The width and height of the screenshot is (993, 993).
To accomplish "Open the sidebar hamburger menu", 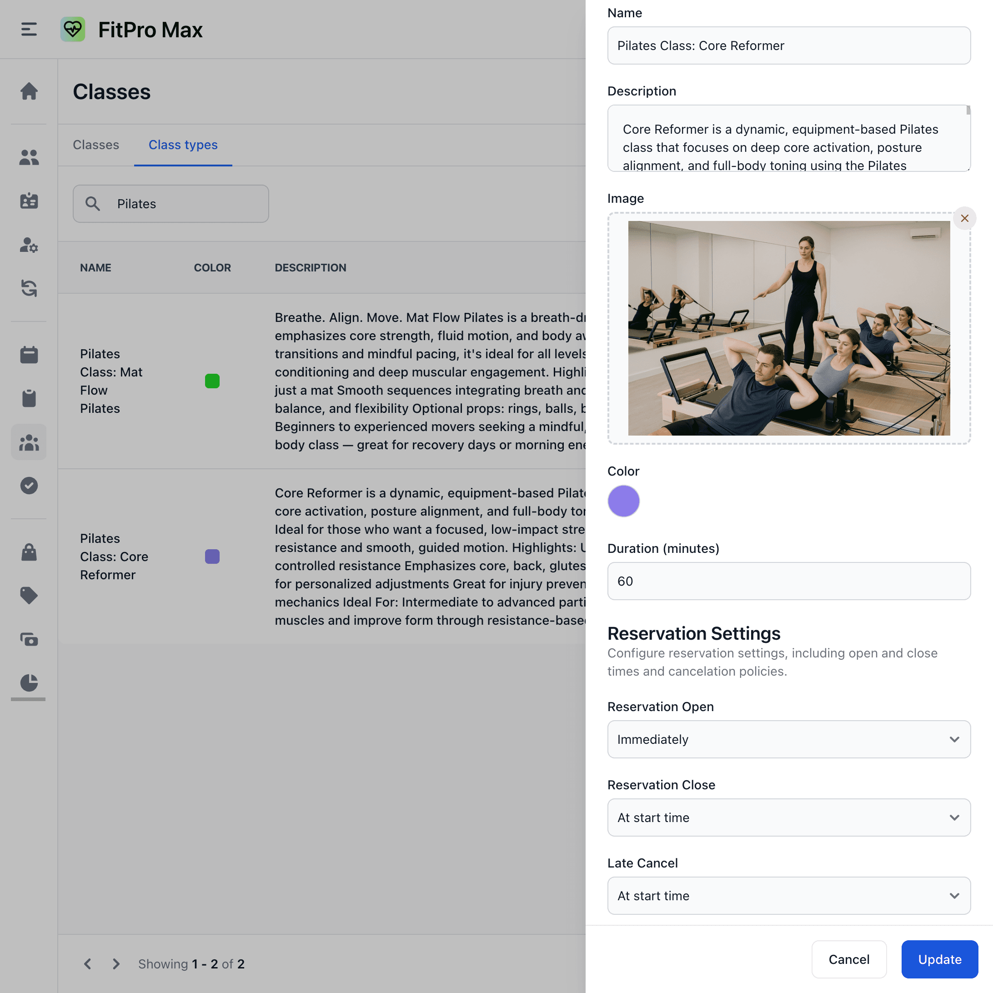I will pyautogui.click(x=28, y=29).
